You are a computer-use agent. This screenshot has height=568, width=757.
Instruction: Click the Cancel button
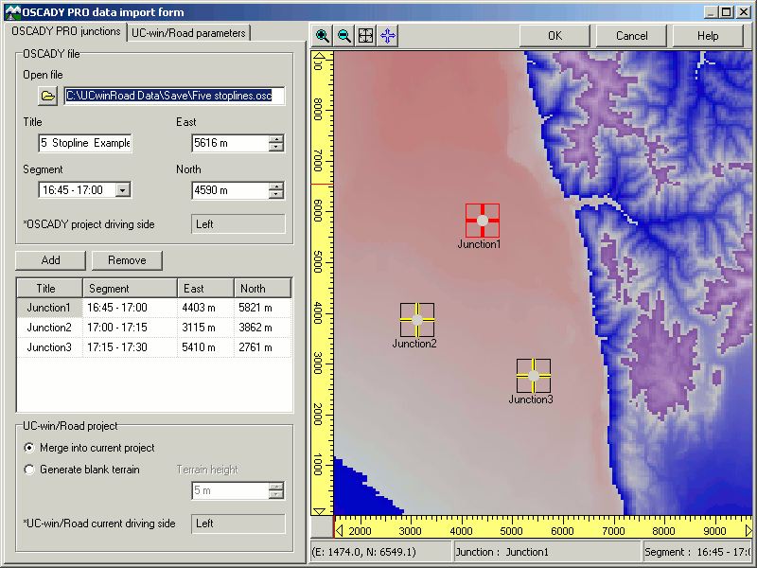click(631, 36)
